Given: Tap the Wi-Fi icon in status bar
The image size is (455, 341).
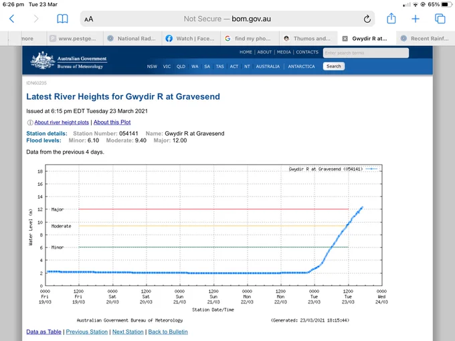Looking at the screenshot, I should click(416, 5).
